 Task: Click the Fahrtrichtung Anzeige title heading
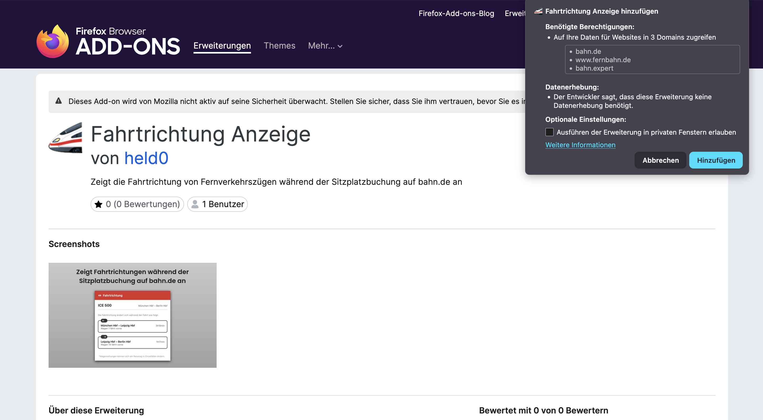pos(201,135)
